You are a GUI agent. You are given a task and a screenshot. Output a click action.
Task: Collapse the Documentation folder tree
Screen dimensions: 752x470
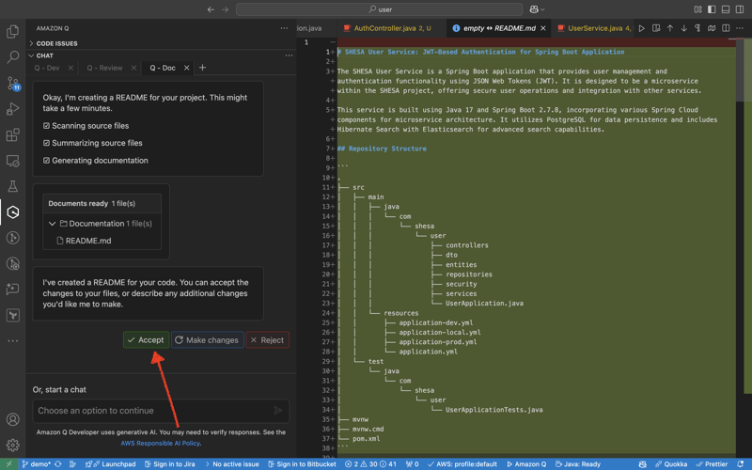pyautogui.click(x=53, y=224)
